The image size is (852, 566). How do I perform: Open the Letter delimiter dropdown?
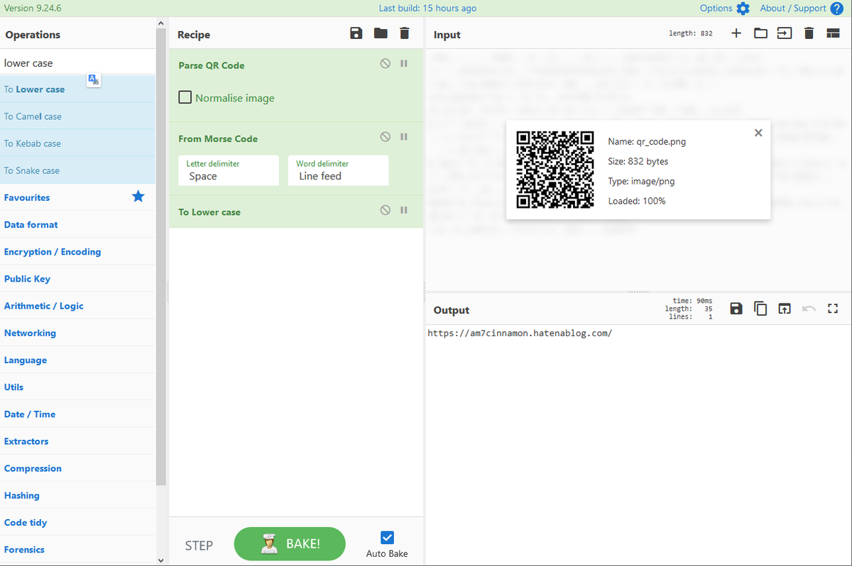coord(228,170)
